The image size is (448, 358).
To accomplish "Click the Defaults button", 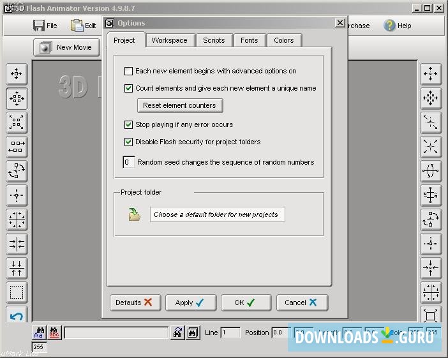I will (x=135, y=302).
